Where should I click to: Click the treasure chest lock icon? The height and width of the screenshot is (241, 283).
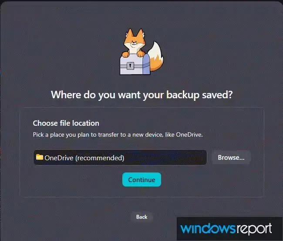coord(130,65)
